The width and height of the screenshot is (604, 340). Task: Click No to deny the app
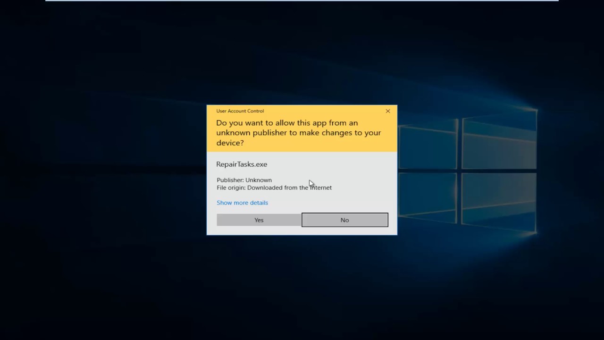coord(345,220)
